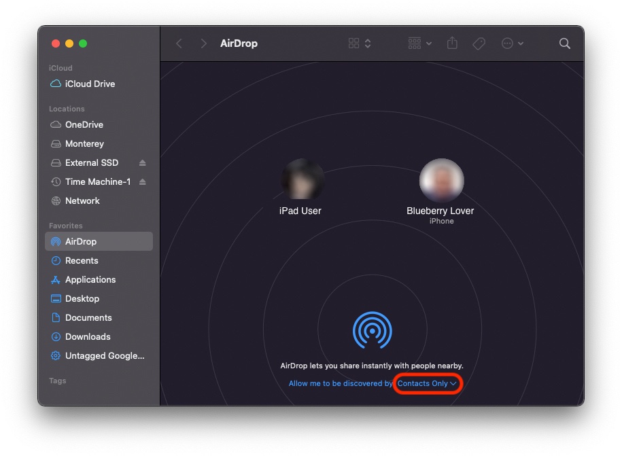This screenshot has width=622, height=456.
Task: Open Downloads folder
Action: [99, 336]
